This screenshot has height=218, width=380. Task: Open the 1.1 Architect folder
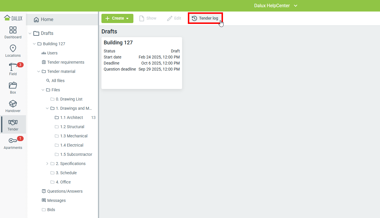(71, 117)
